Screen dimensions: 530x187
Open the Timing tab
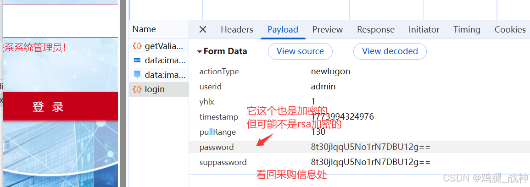(x=467, y=30)
